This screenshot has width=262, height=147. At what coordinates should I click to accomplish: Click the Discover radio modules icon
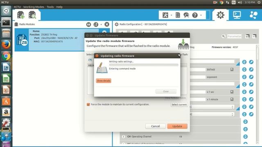[x=32, y=15]
